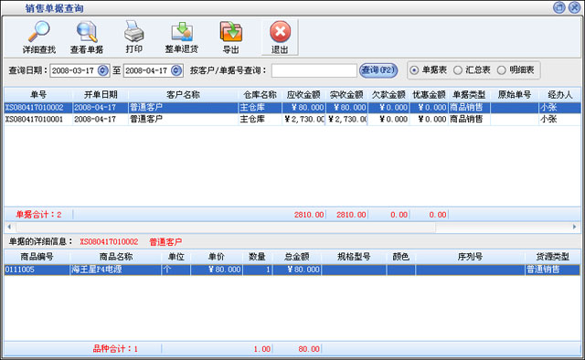The height and width of the screenshot is (360, 585).
Task: Sort by the 开单日期 column header
Action: (x=101, y=95)
